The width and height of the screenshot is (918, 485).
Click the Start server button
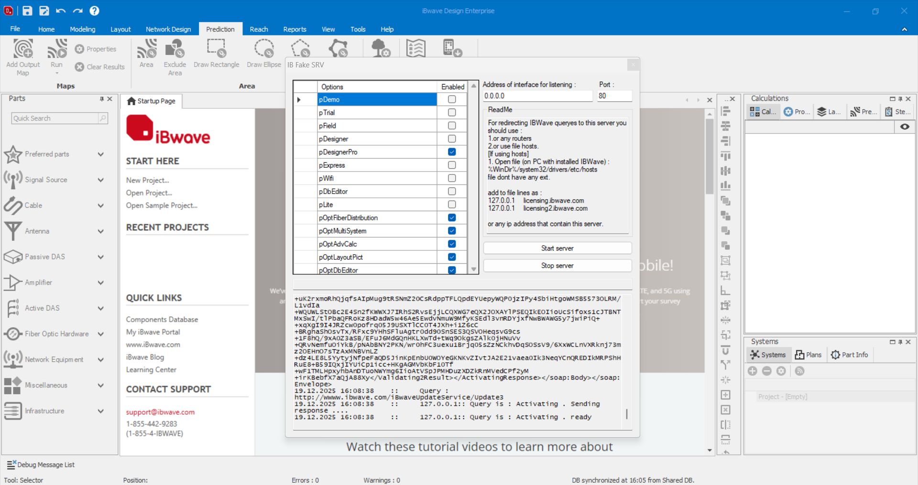pyautogui.click(x=557, y=248)
